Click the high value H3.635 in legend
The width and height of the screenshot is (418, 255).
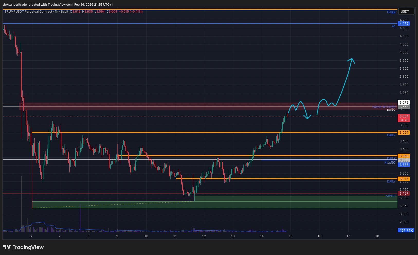(x=87, y=12)
